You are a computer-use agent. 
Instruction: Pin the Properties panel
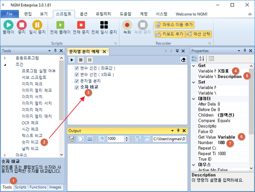pyautogui.click(x=245, y=51)
